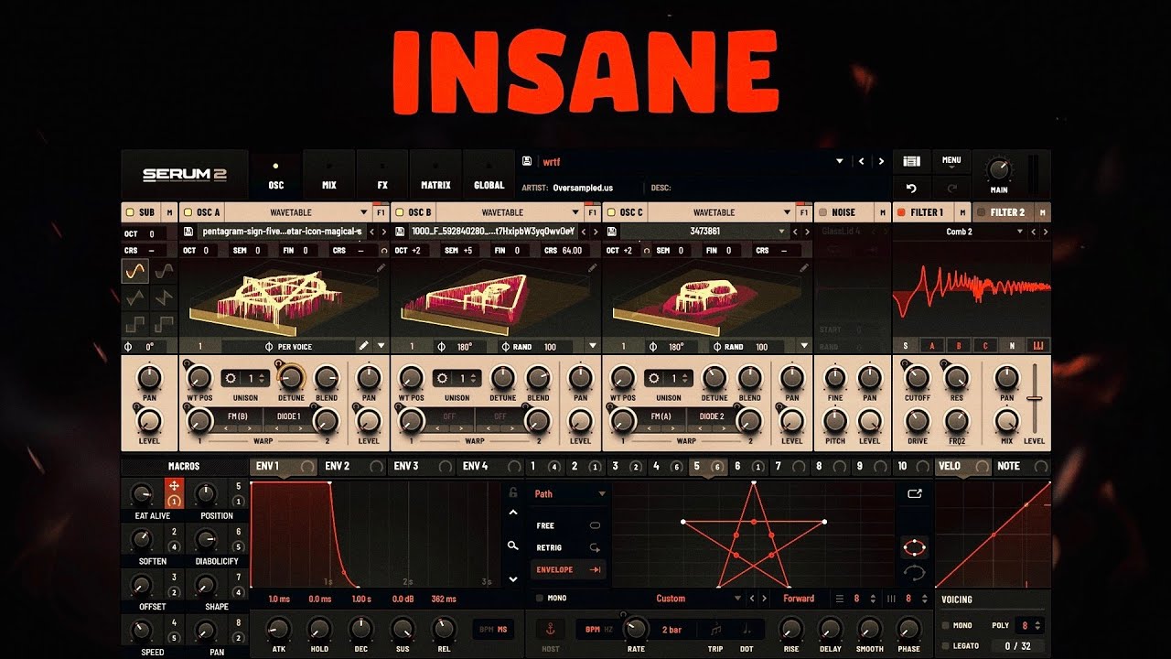This screenshot has width=1171, height=659.
Task: Route OSC B to filter with B button
Action: coord(959,345)
